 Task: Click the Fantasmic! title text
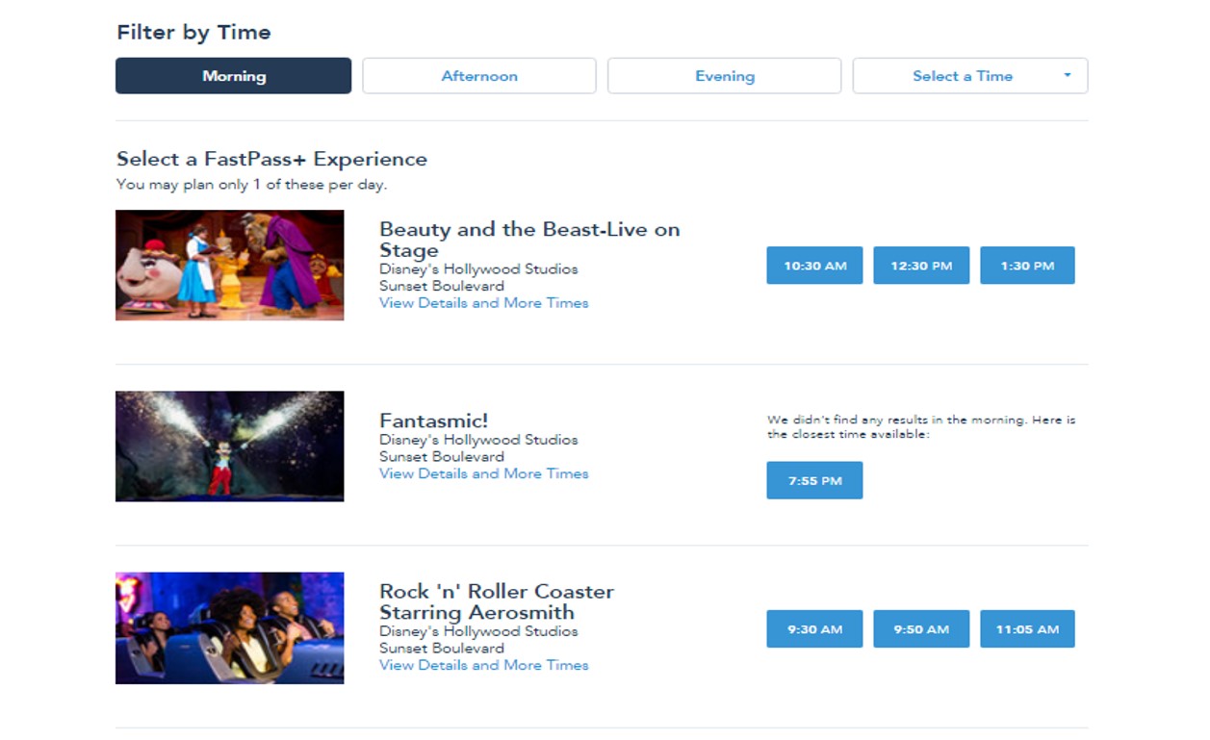click(433, 421)
